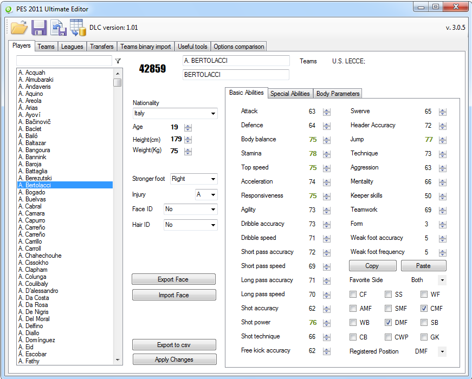This screenshot has width=472, height=379.
Task: Open the Injury dropdown showing A
Action: click(x=206, y=194)
